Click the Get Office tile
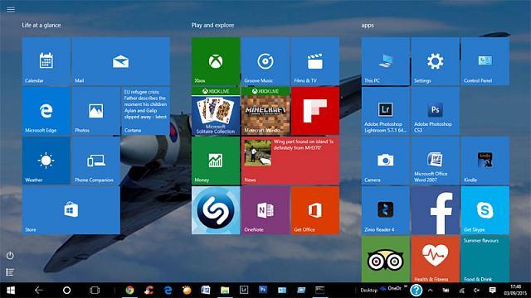The height and width of the screenshot is (298, 531). click(x=315, y=210)
